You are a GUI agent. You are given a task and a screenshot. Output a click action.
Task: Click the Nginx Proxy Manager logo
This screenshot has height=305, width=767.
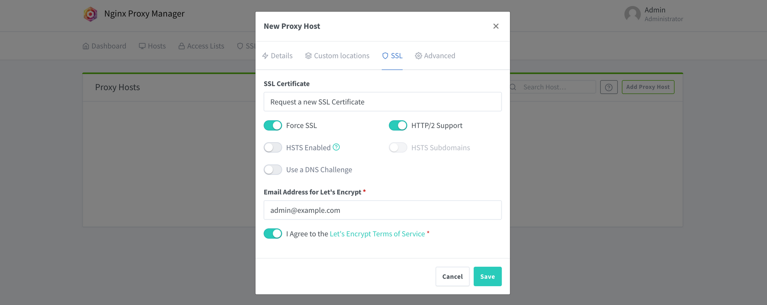(x=91, y=14)
